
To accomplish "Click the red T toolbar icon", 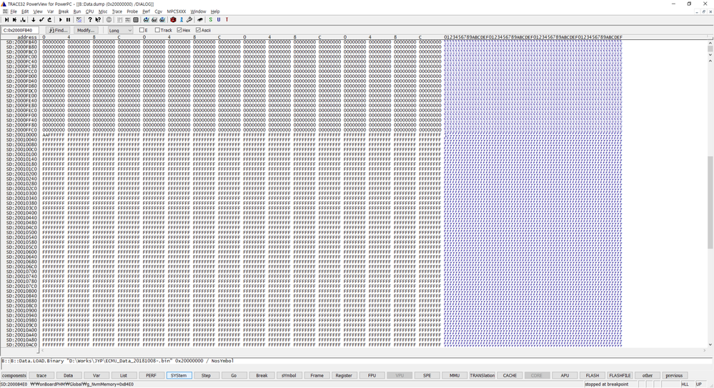I will (x=227, y=19).
